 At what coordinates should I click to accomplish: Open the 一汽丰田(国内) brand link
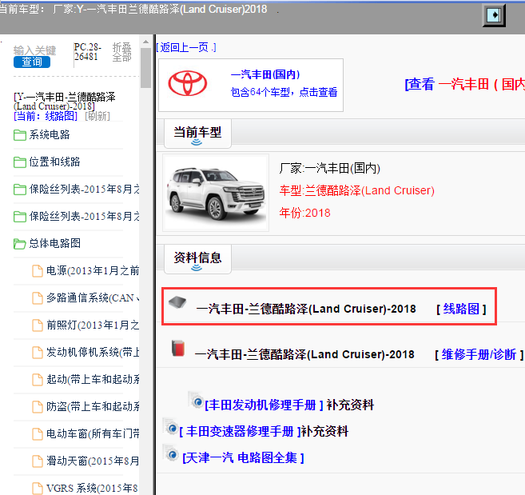(265, 74)
